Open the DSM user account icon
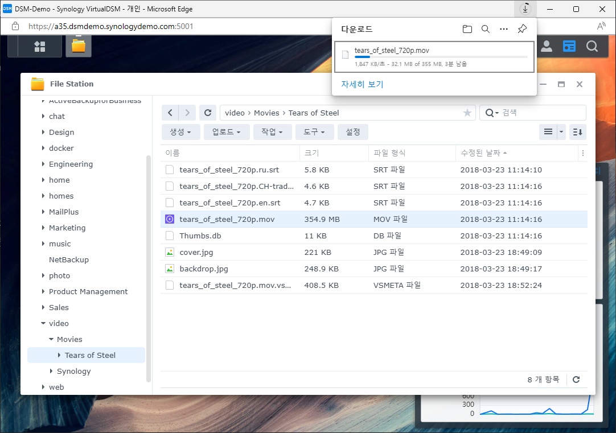 tap(546, 46)
